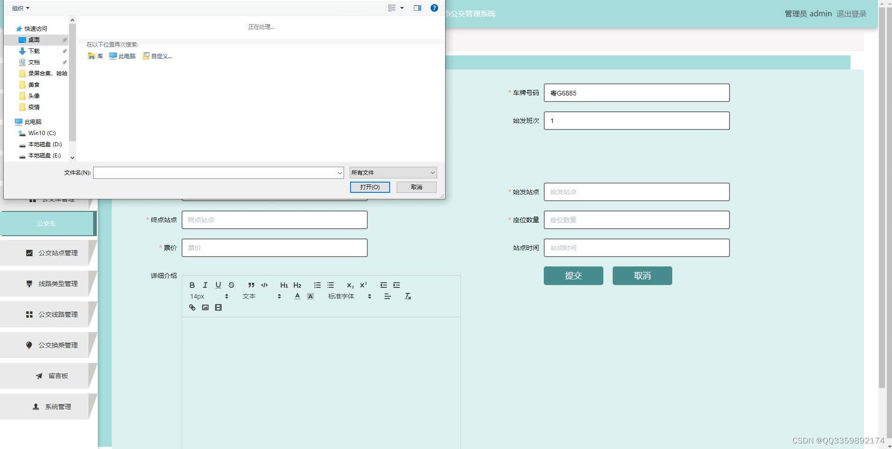
Task: Insert code block in editor
Action: pyautogui.click(x=264, y=285)
